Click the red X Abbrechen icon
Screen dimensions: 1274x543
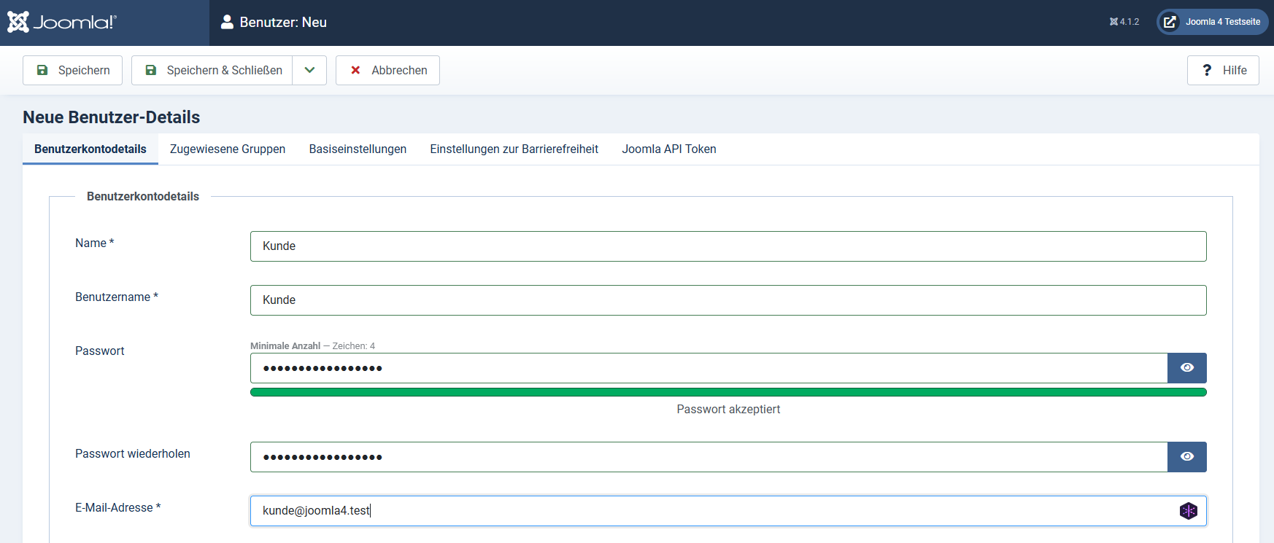coord(355,70)
